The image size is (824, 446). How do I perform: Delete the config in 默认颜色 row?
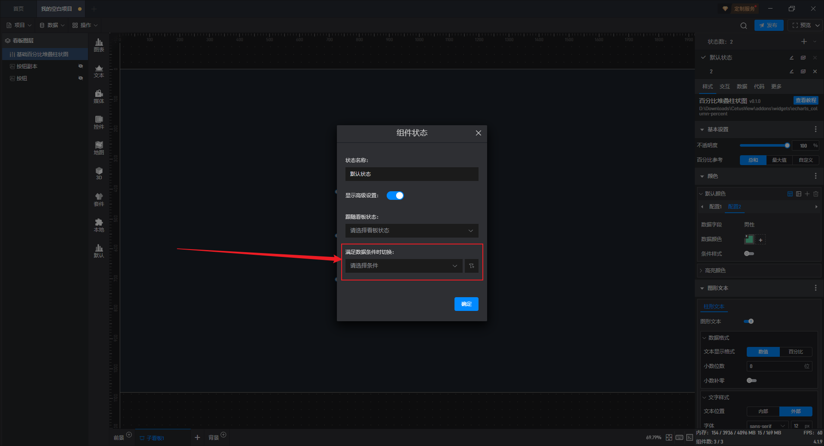(x=816, y=194)
